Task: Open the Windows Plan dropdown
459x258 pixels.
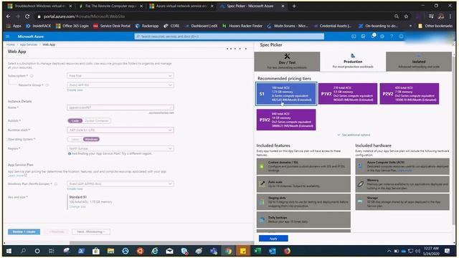Action: coord(120,183)
